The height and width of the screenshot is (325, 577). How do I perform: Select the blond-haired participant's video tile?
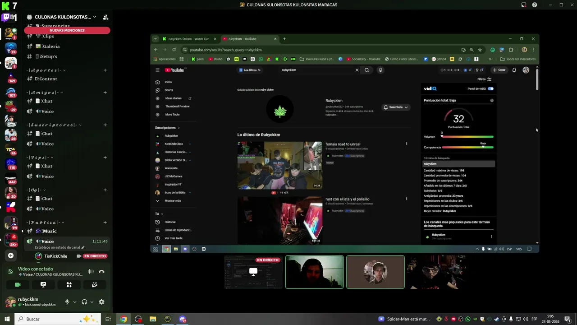[376, 272]
